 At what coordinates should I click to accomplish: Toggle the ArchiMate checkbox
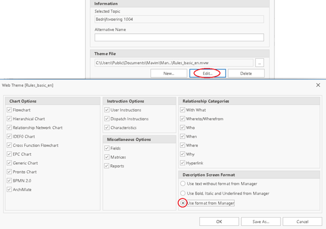click(x=9, y=189)
